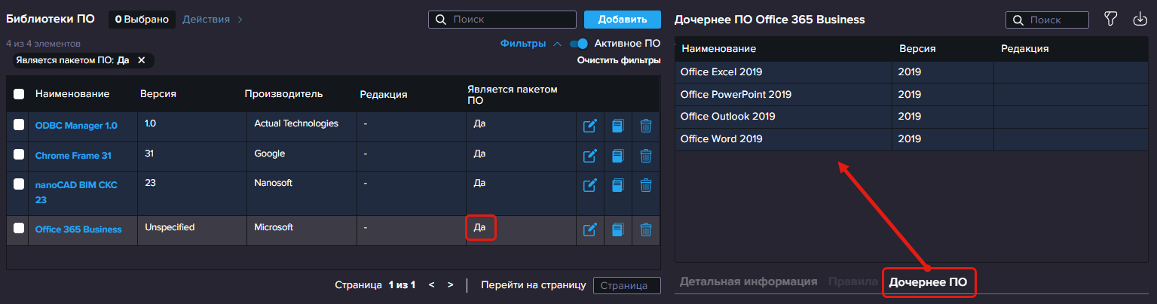Switch to Детальная информация tab
Screen dimensions: 1157x304
coord(748,281)
